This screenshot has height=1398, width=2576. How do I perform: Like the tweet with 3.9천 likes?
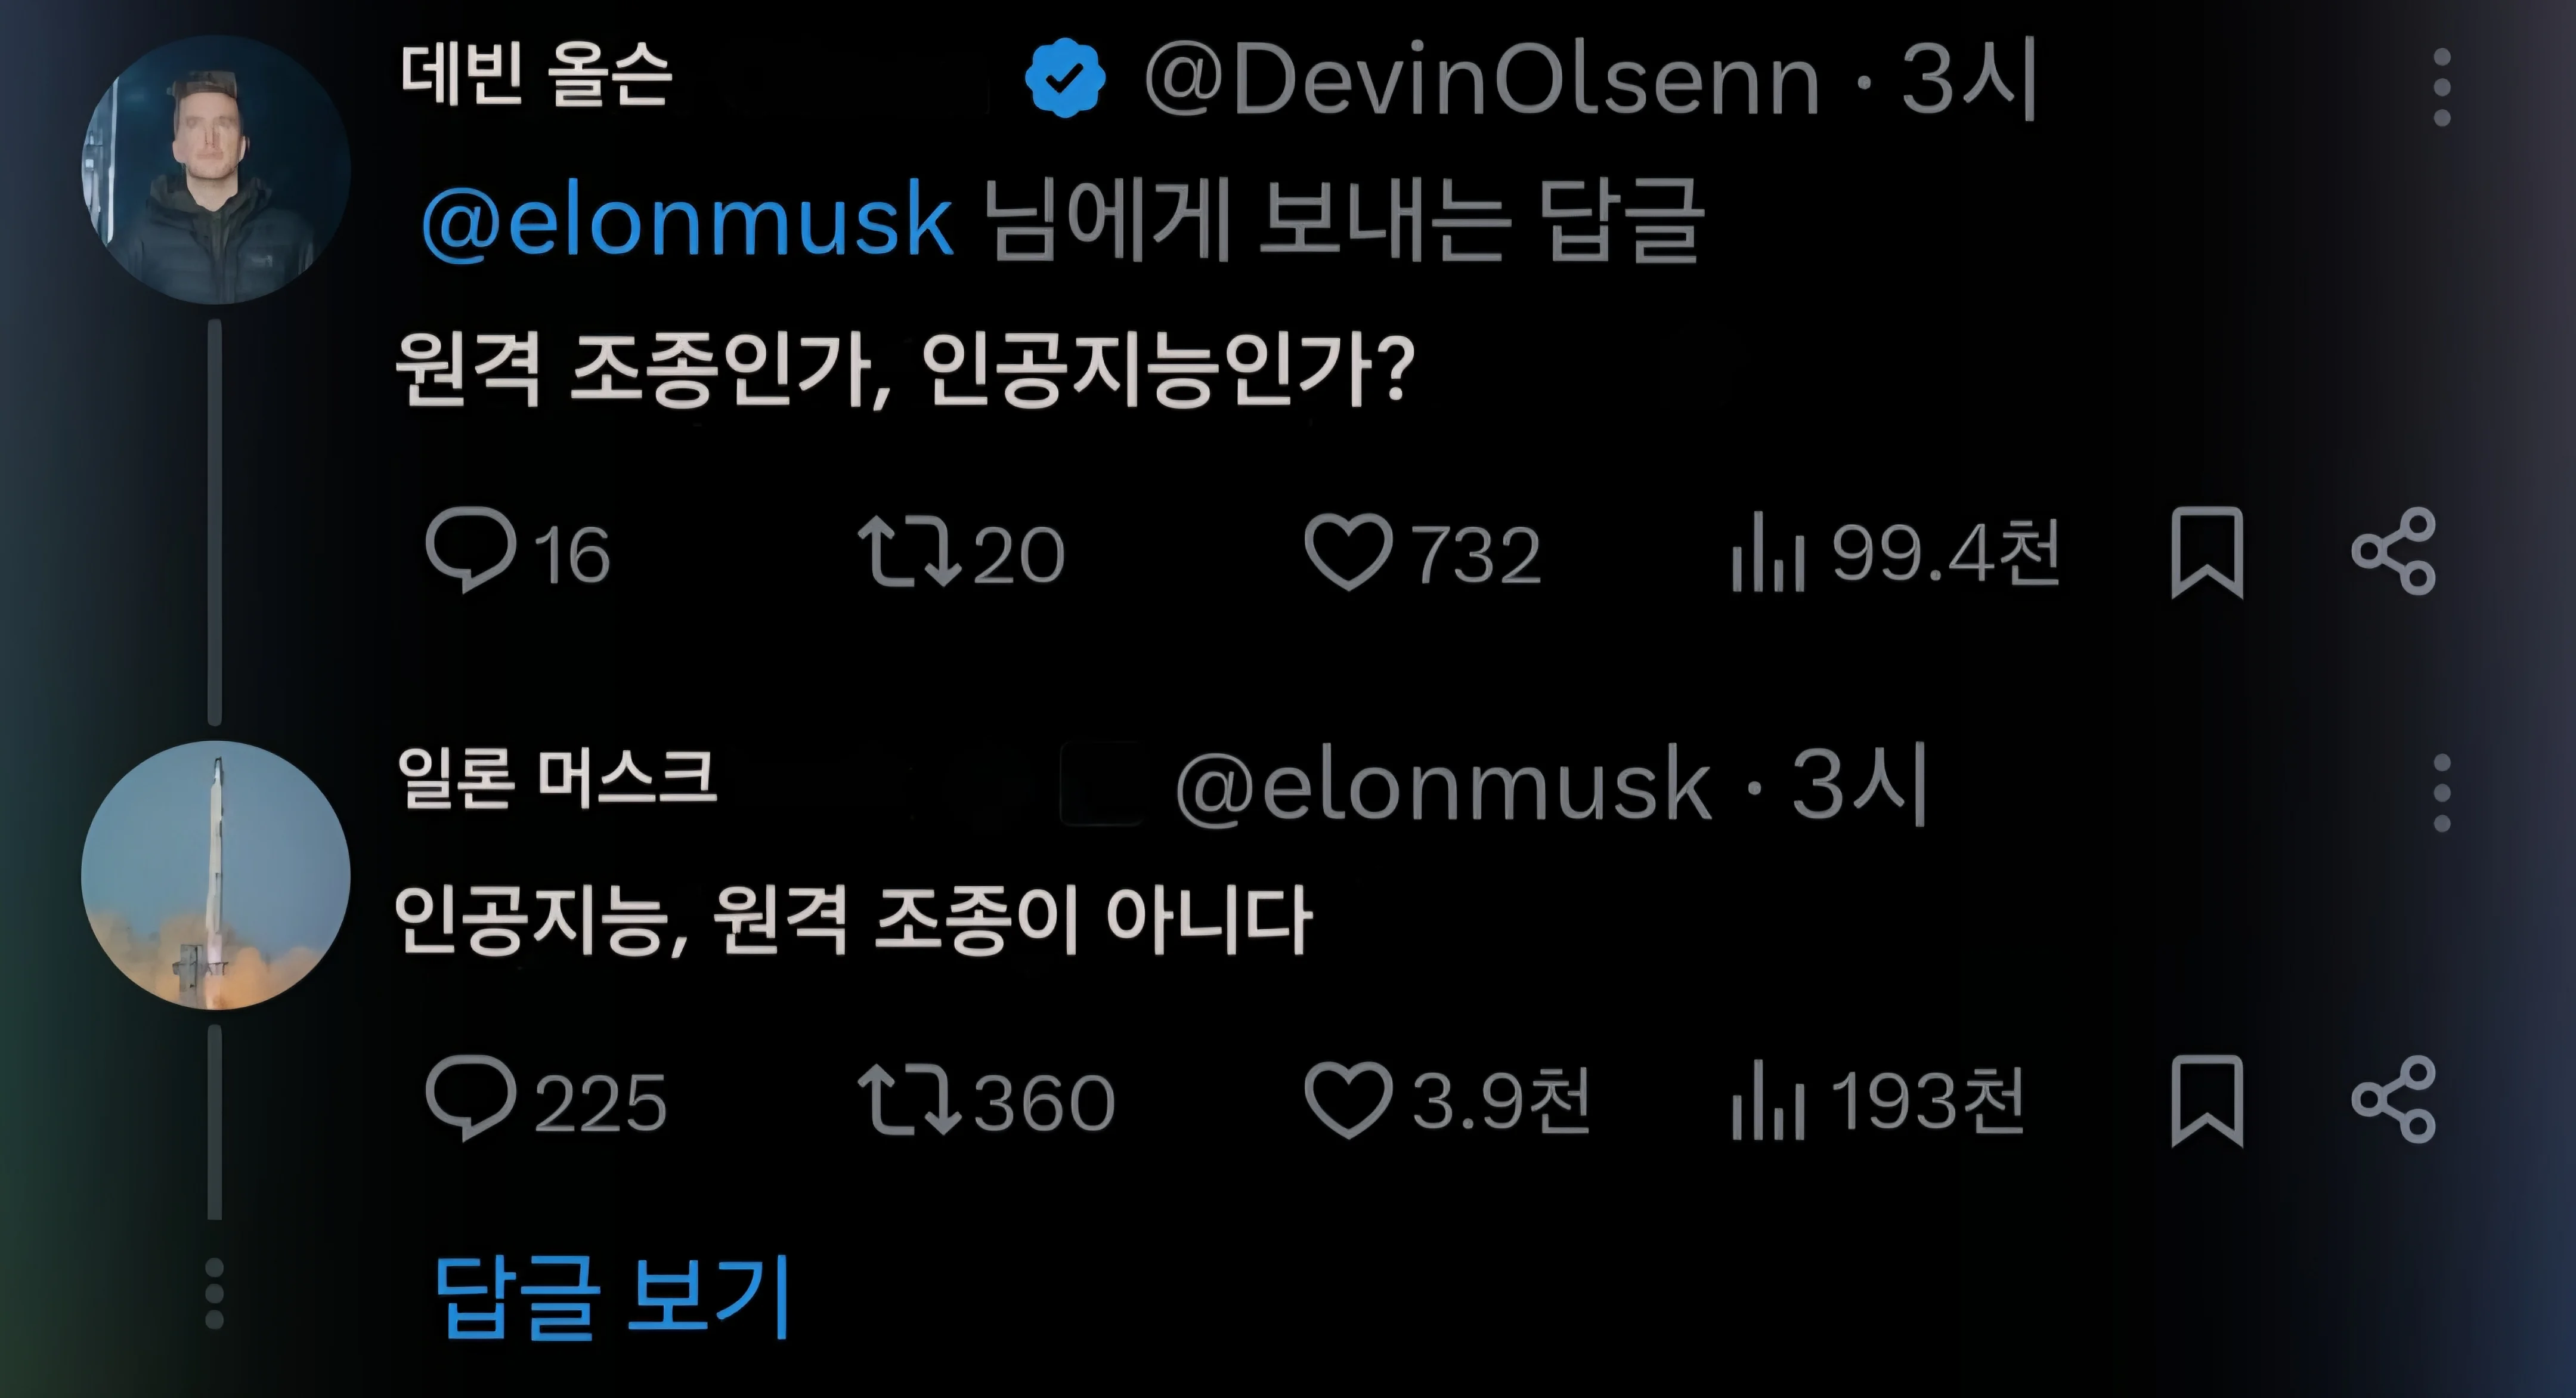[x=1348, y=1100]
